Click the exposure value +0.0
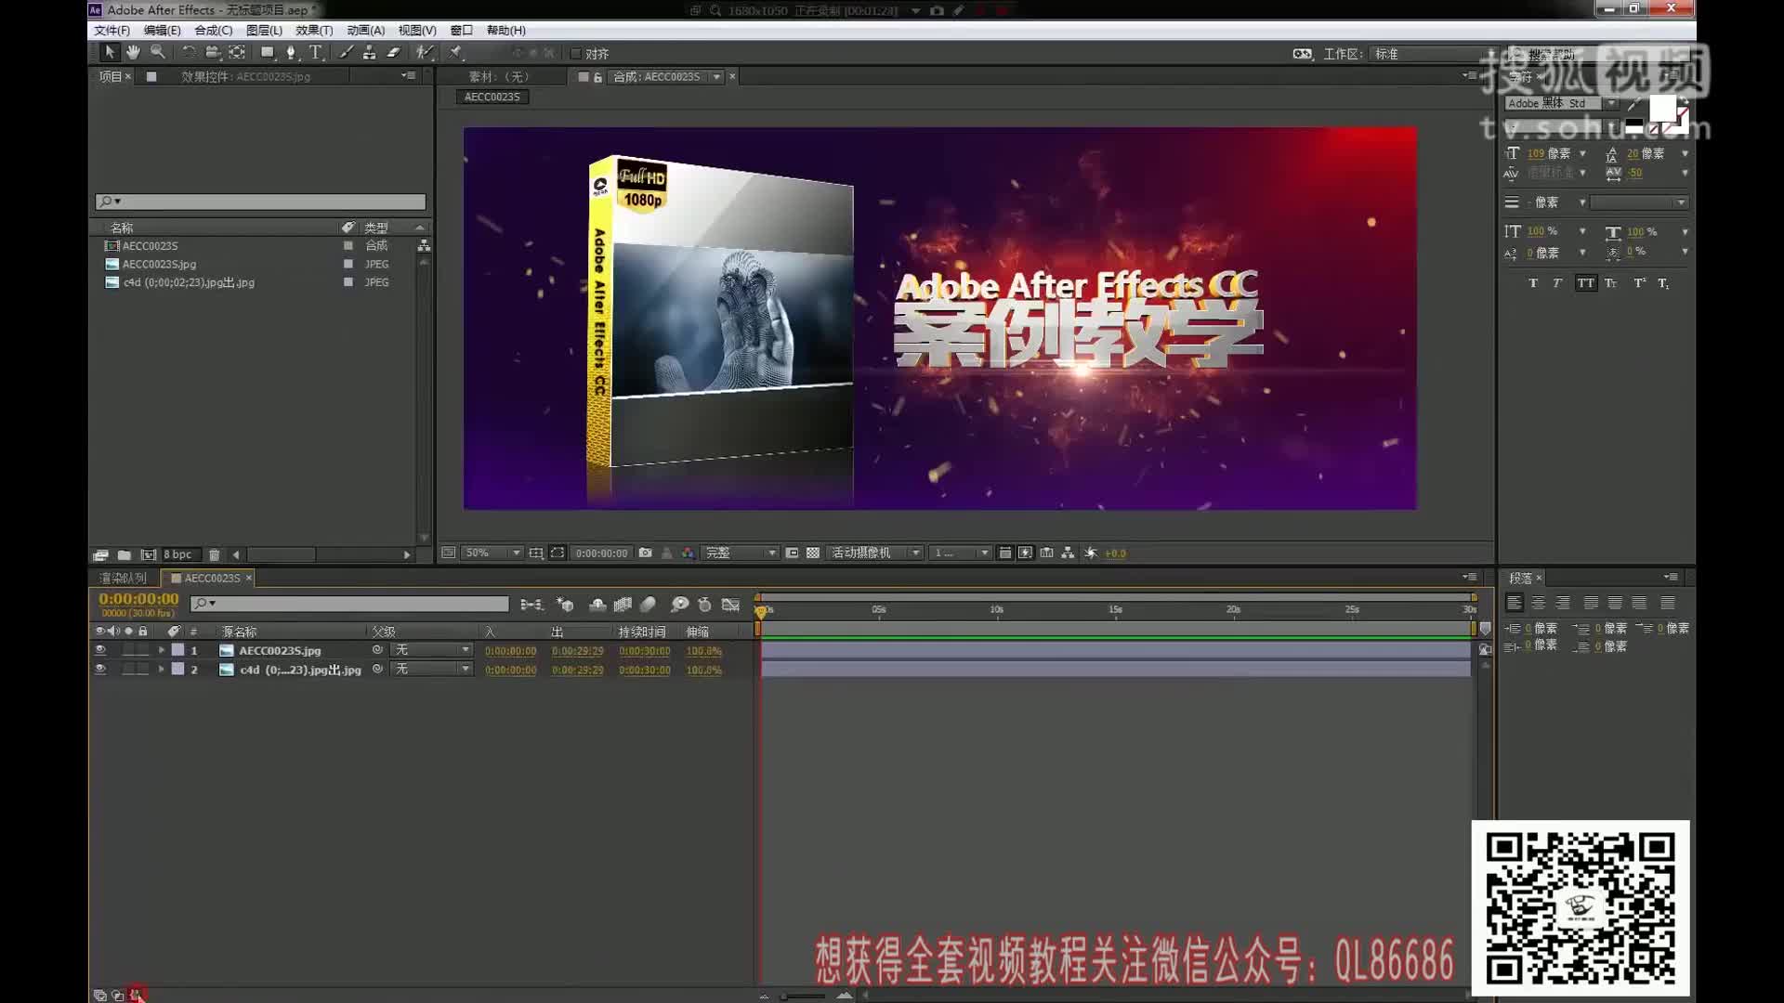 1115,554
